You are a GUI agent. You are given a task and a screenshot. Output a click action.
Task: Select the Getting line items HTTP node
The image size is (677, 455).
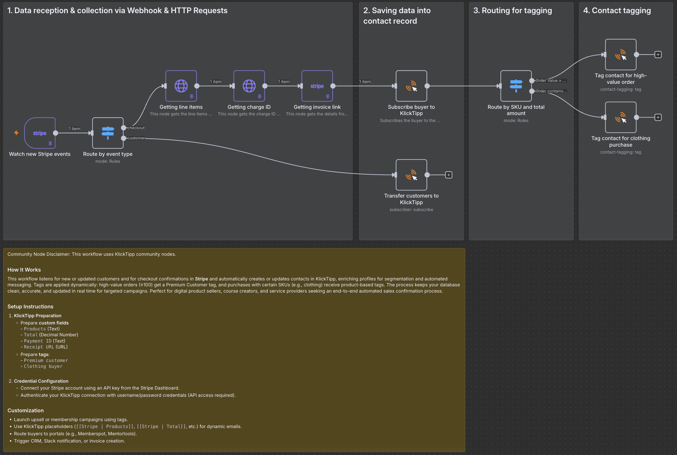(x=181, y=86)
